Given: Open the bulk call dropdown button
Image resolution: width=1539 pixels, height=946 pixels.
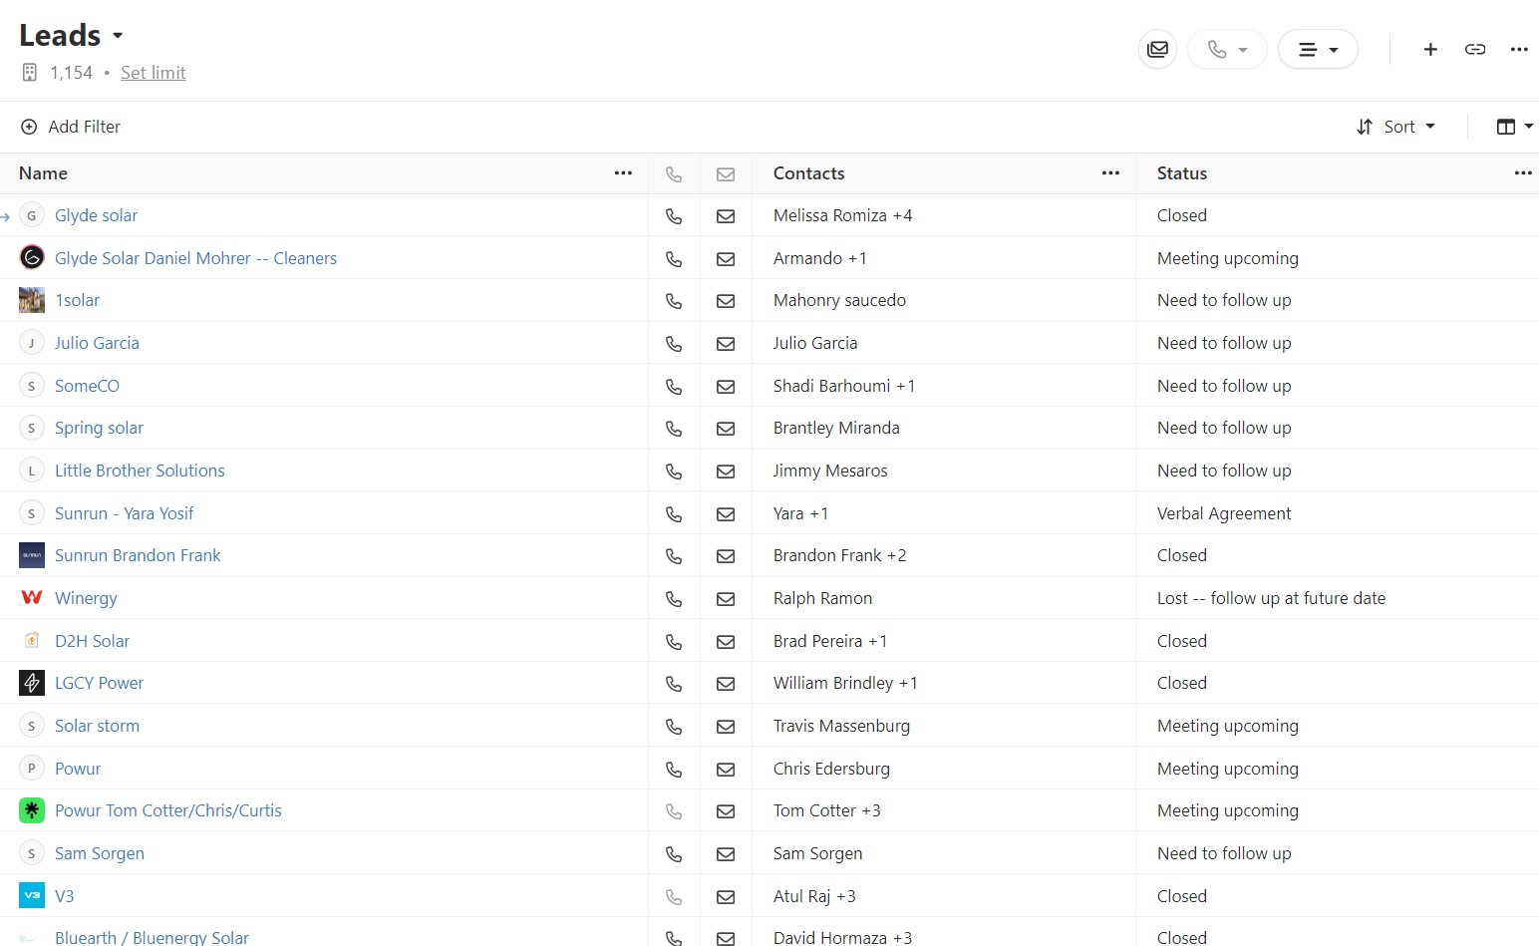Looking at the screenshot, I should [1227, 49].
